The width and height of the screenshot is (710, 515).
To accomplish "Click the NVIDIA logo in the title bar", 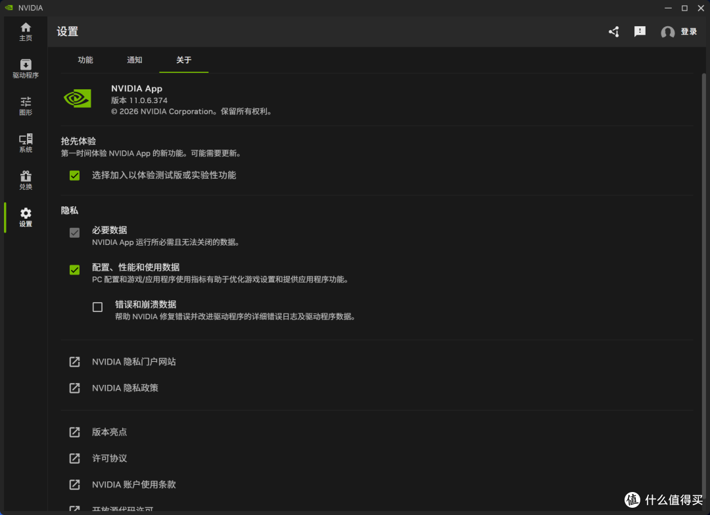I will (9, 8).
